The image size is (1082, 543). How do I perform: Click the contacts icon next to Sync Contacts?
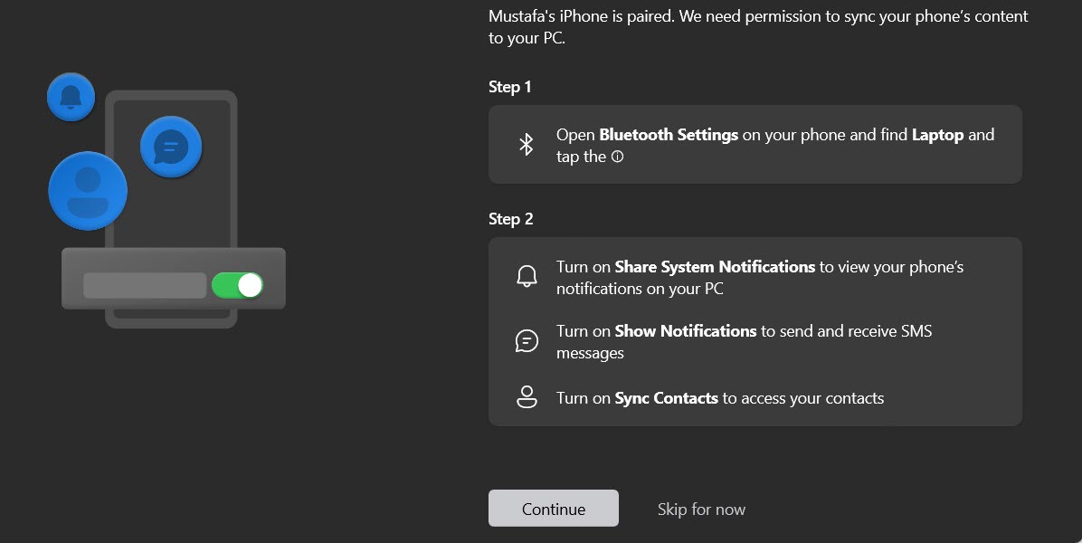coord(527,396)
